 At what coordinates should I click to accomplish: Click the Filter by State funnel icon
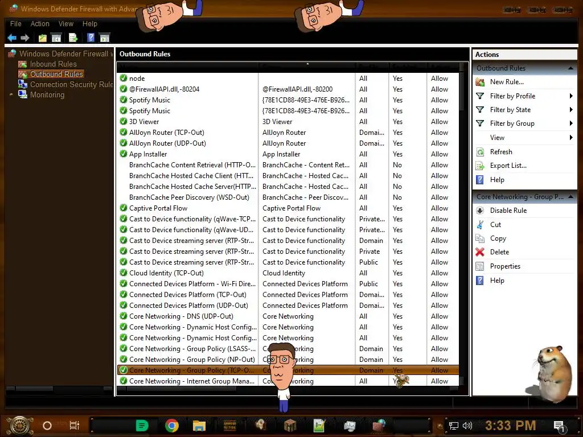click(x=480, y=110)
